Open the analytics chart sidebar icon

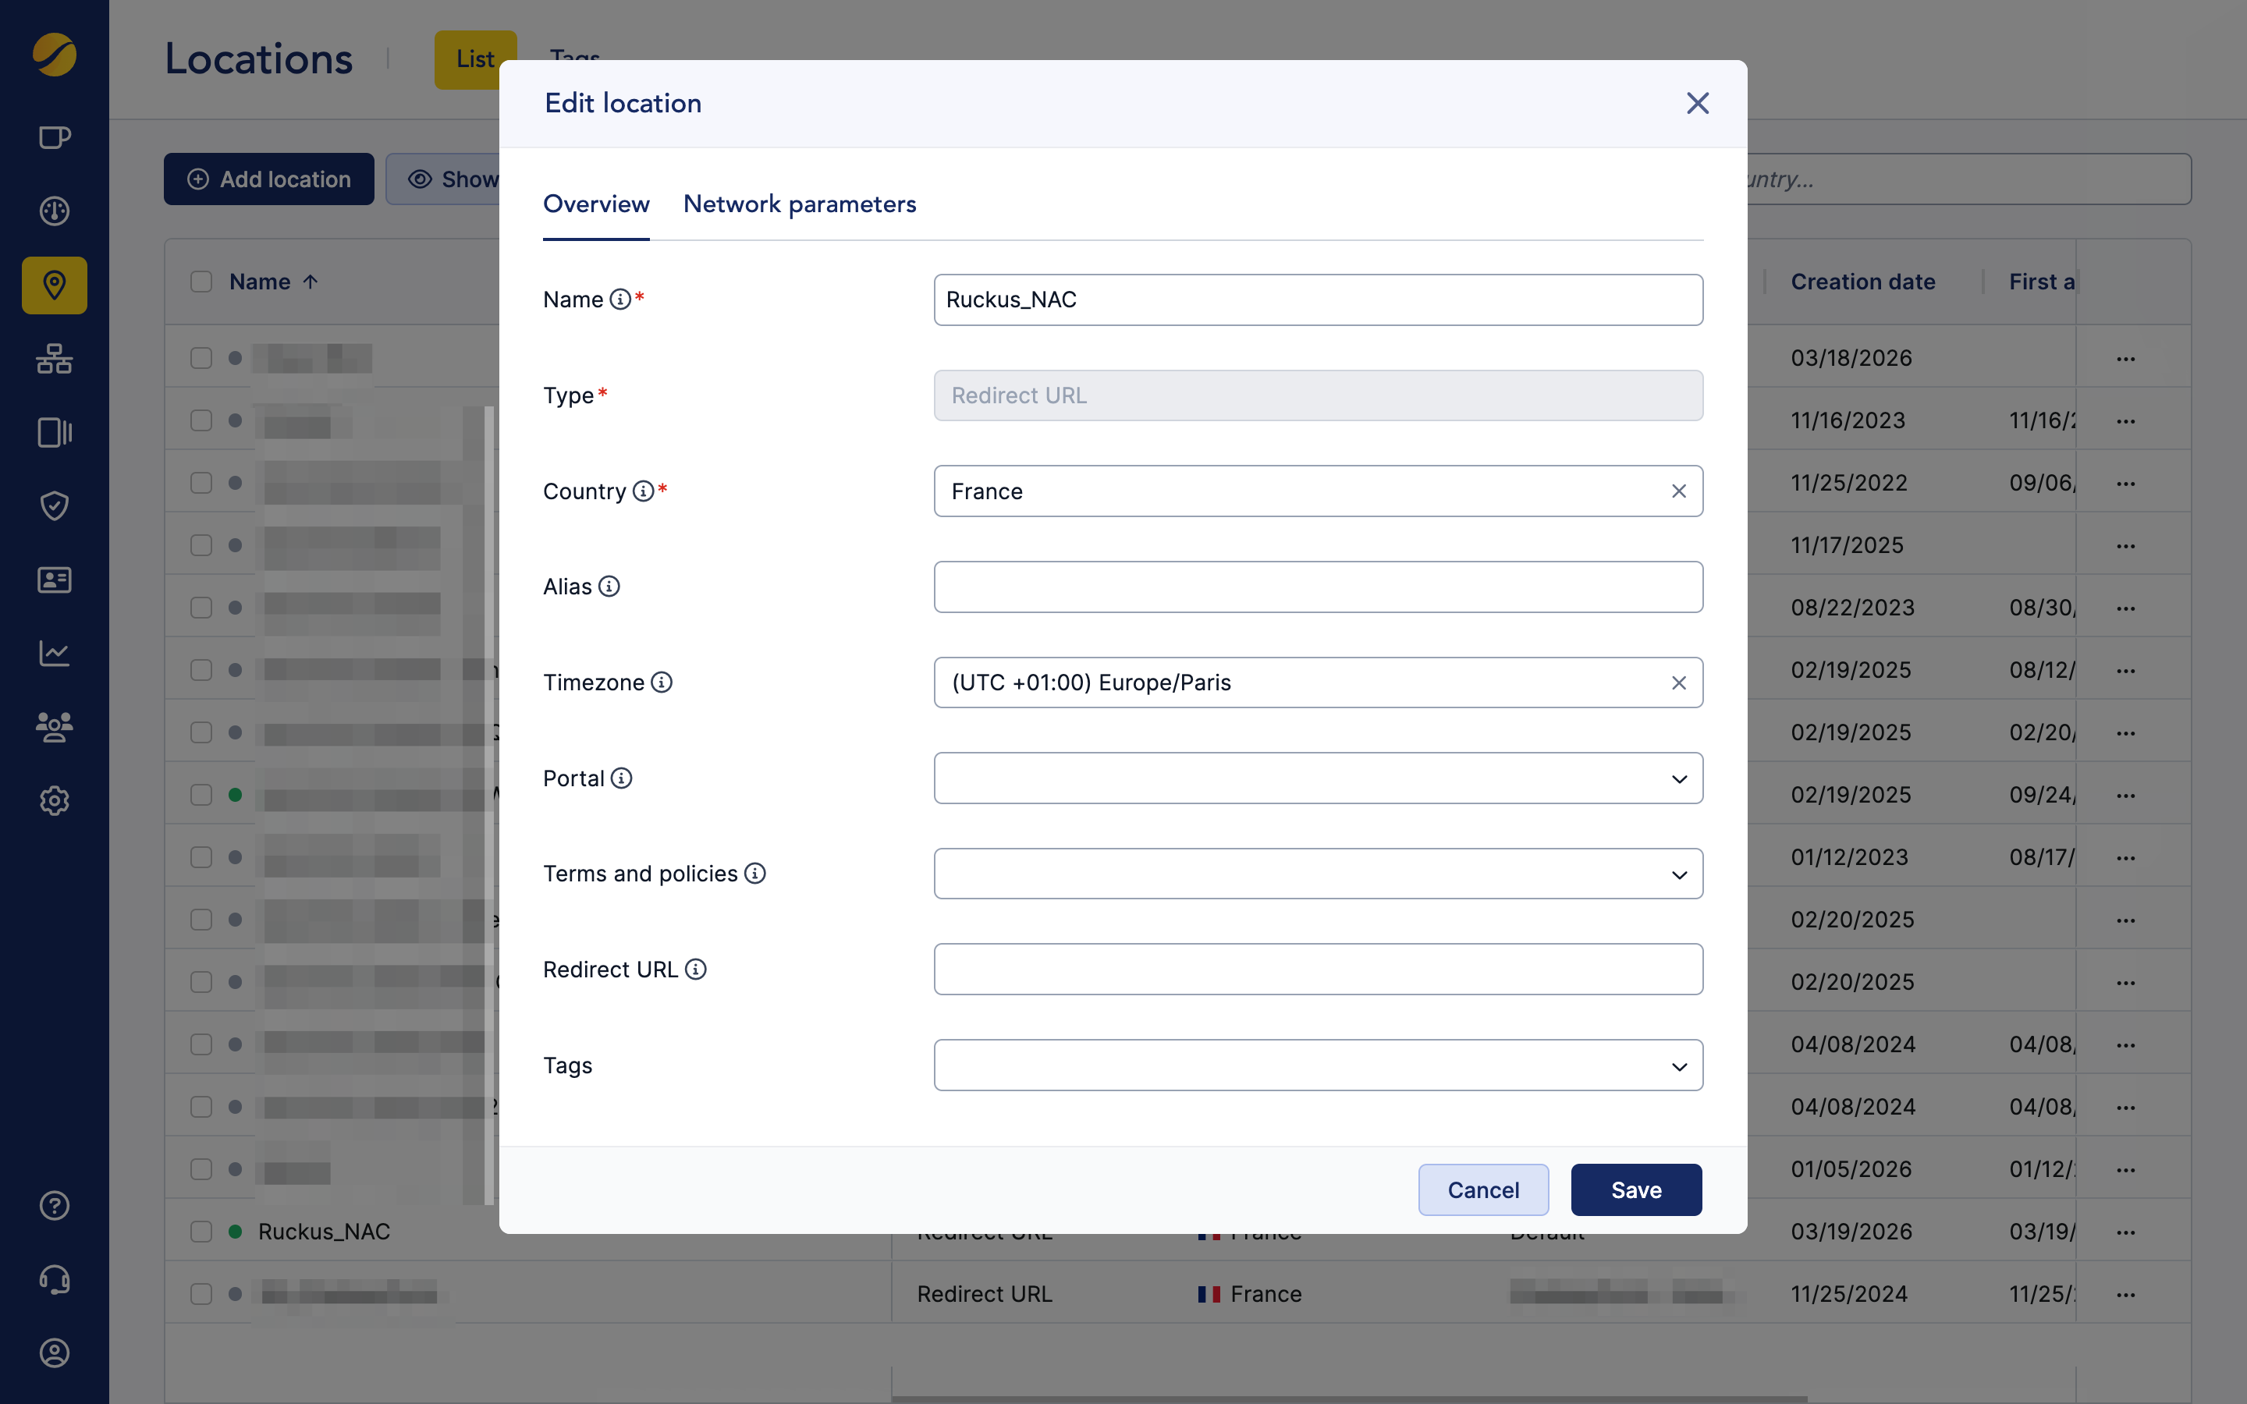pyautogui.click(x=54, y=654)
